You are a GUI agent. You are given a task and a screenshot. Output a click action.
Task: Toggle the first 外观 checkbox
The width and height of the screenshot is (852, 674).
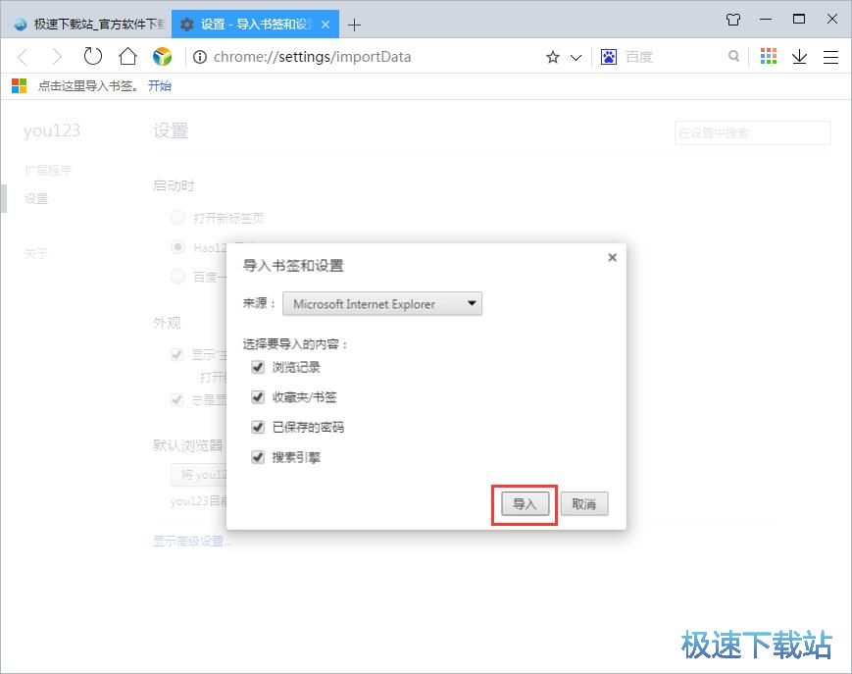pos(176,355)
